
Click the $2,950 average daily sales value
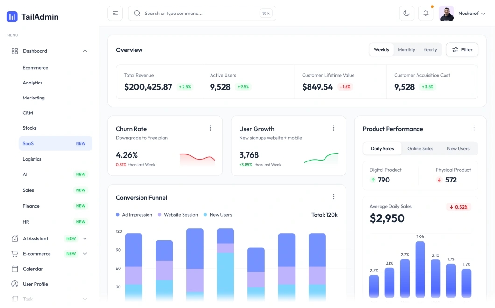pos(387,218)
